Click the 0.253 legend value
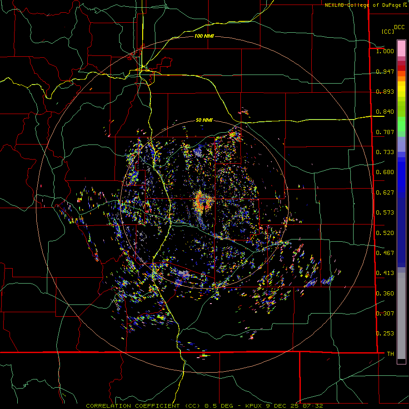 (x=385, y=334)
